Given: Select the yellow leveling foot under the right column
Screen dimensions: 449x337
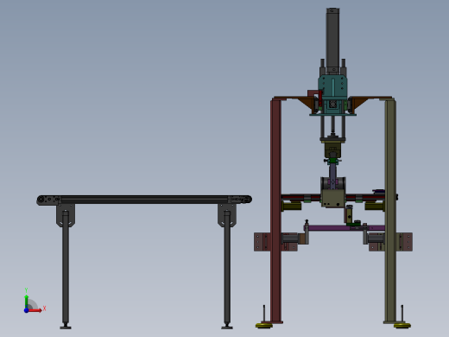Looking at the screenshot, I should 402,326.
